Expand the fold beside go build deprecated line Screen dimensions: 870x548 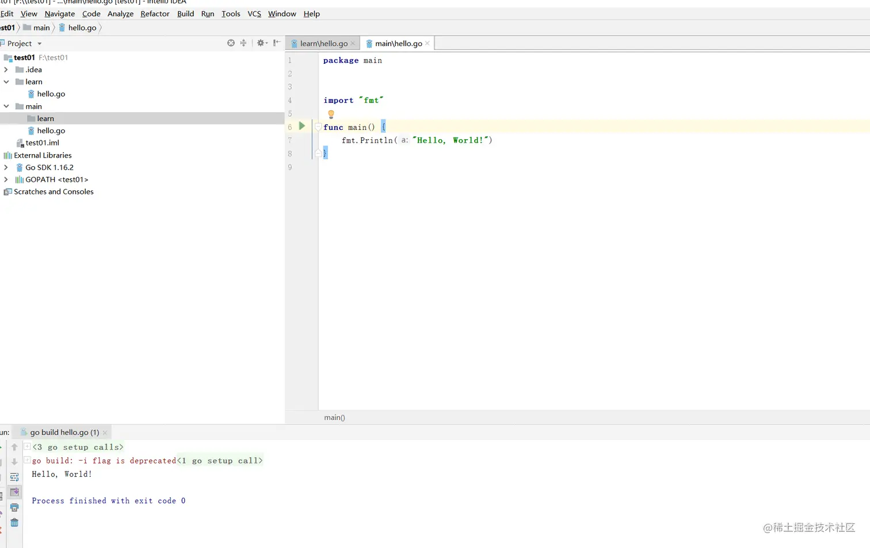tap(27, 460)
